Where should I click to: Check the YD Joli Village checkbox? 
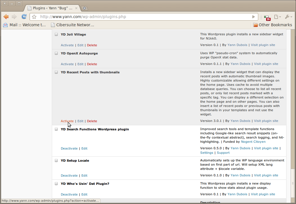(x=56, y=34)
